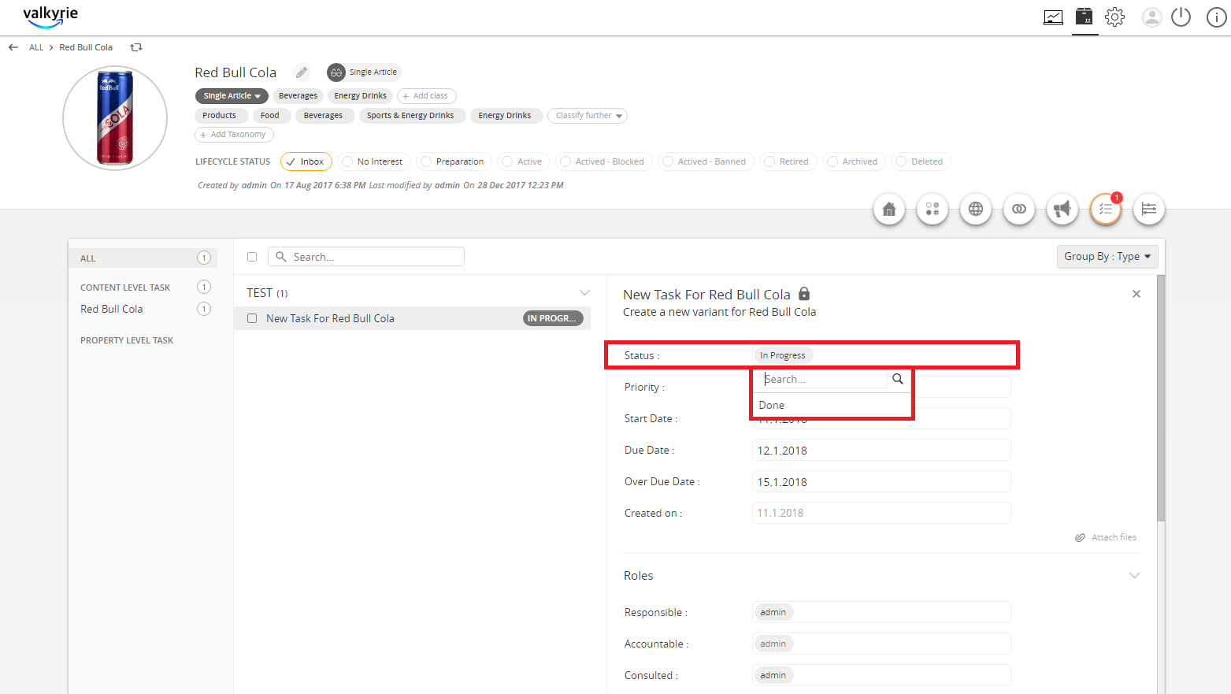Click the status search magnifier icon
Image resolution: width=1231 pixels, height=694 pixels.
pos(898,379)
